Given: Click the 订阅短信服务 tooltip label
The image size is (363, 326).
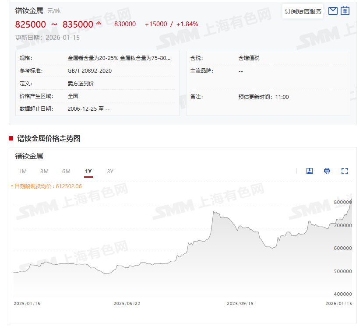Looking at the screenshot, I should coord(303,11).
